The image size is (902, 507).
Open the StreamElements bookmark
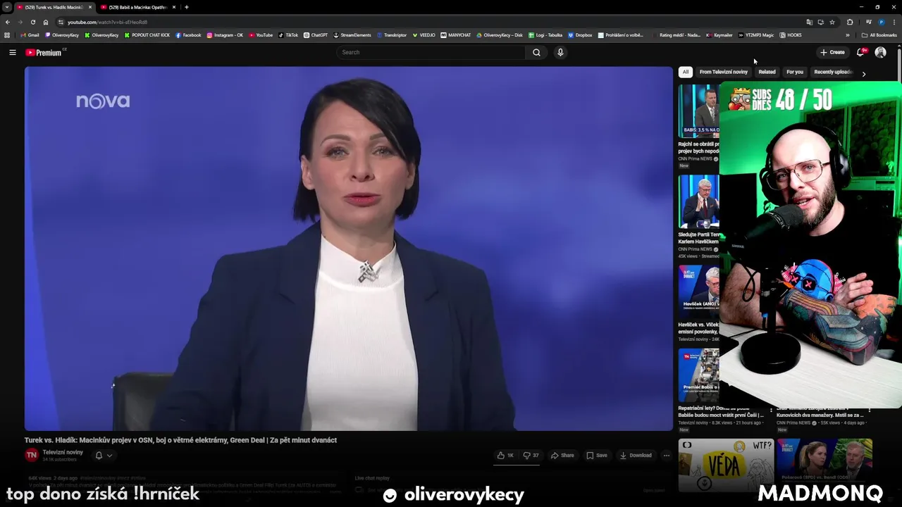[x=352, y=35]
